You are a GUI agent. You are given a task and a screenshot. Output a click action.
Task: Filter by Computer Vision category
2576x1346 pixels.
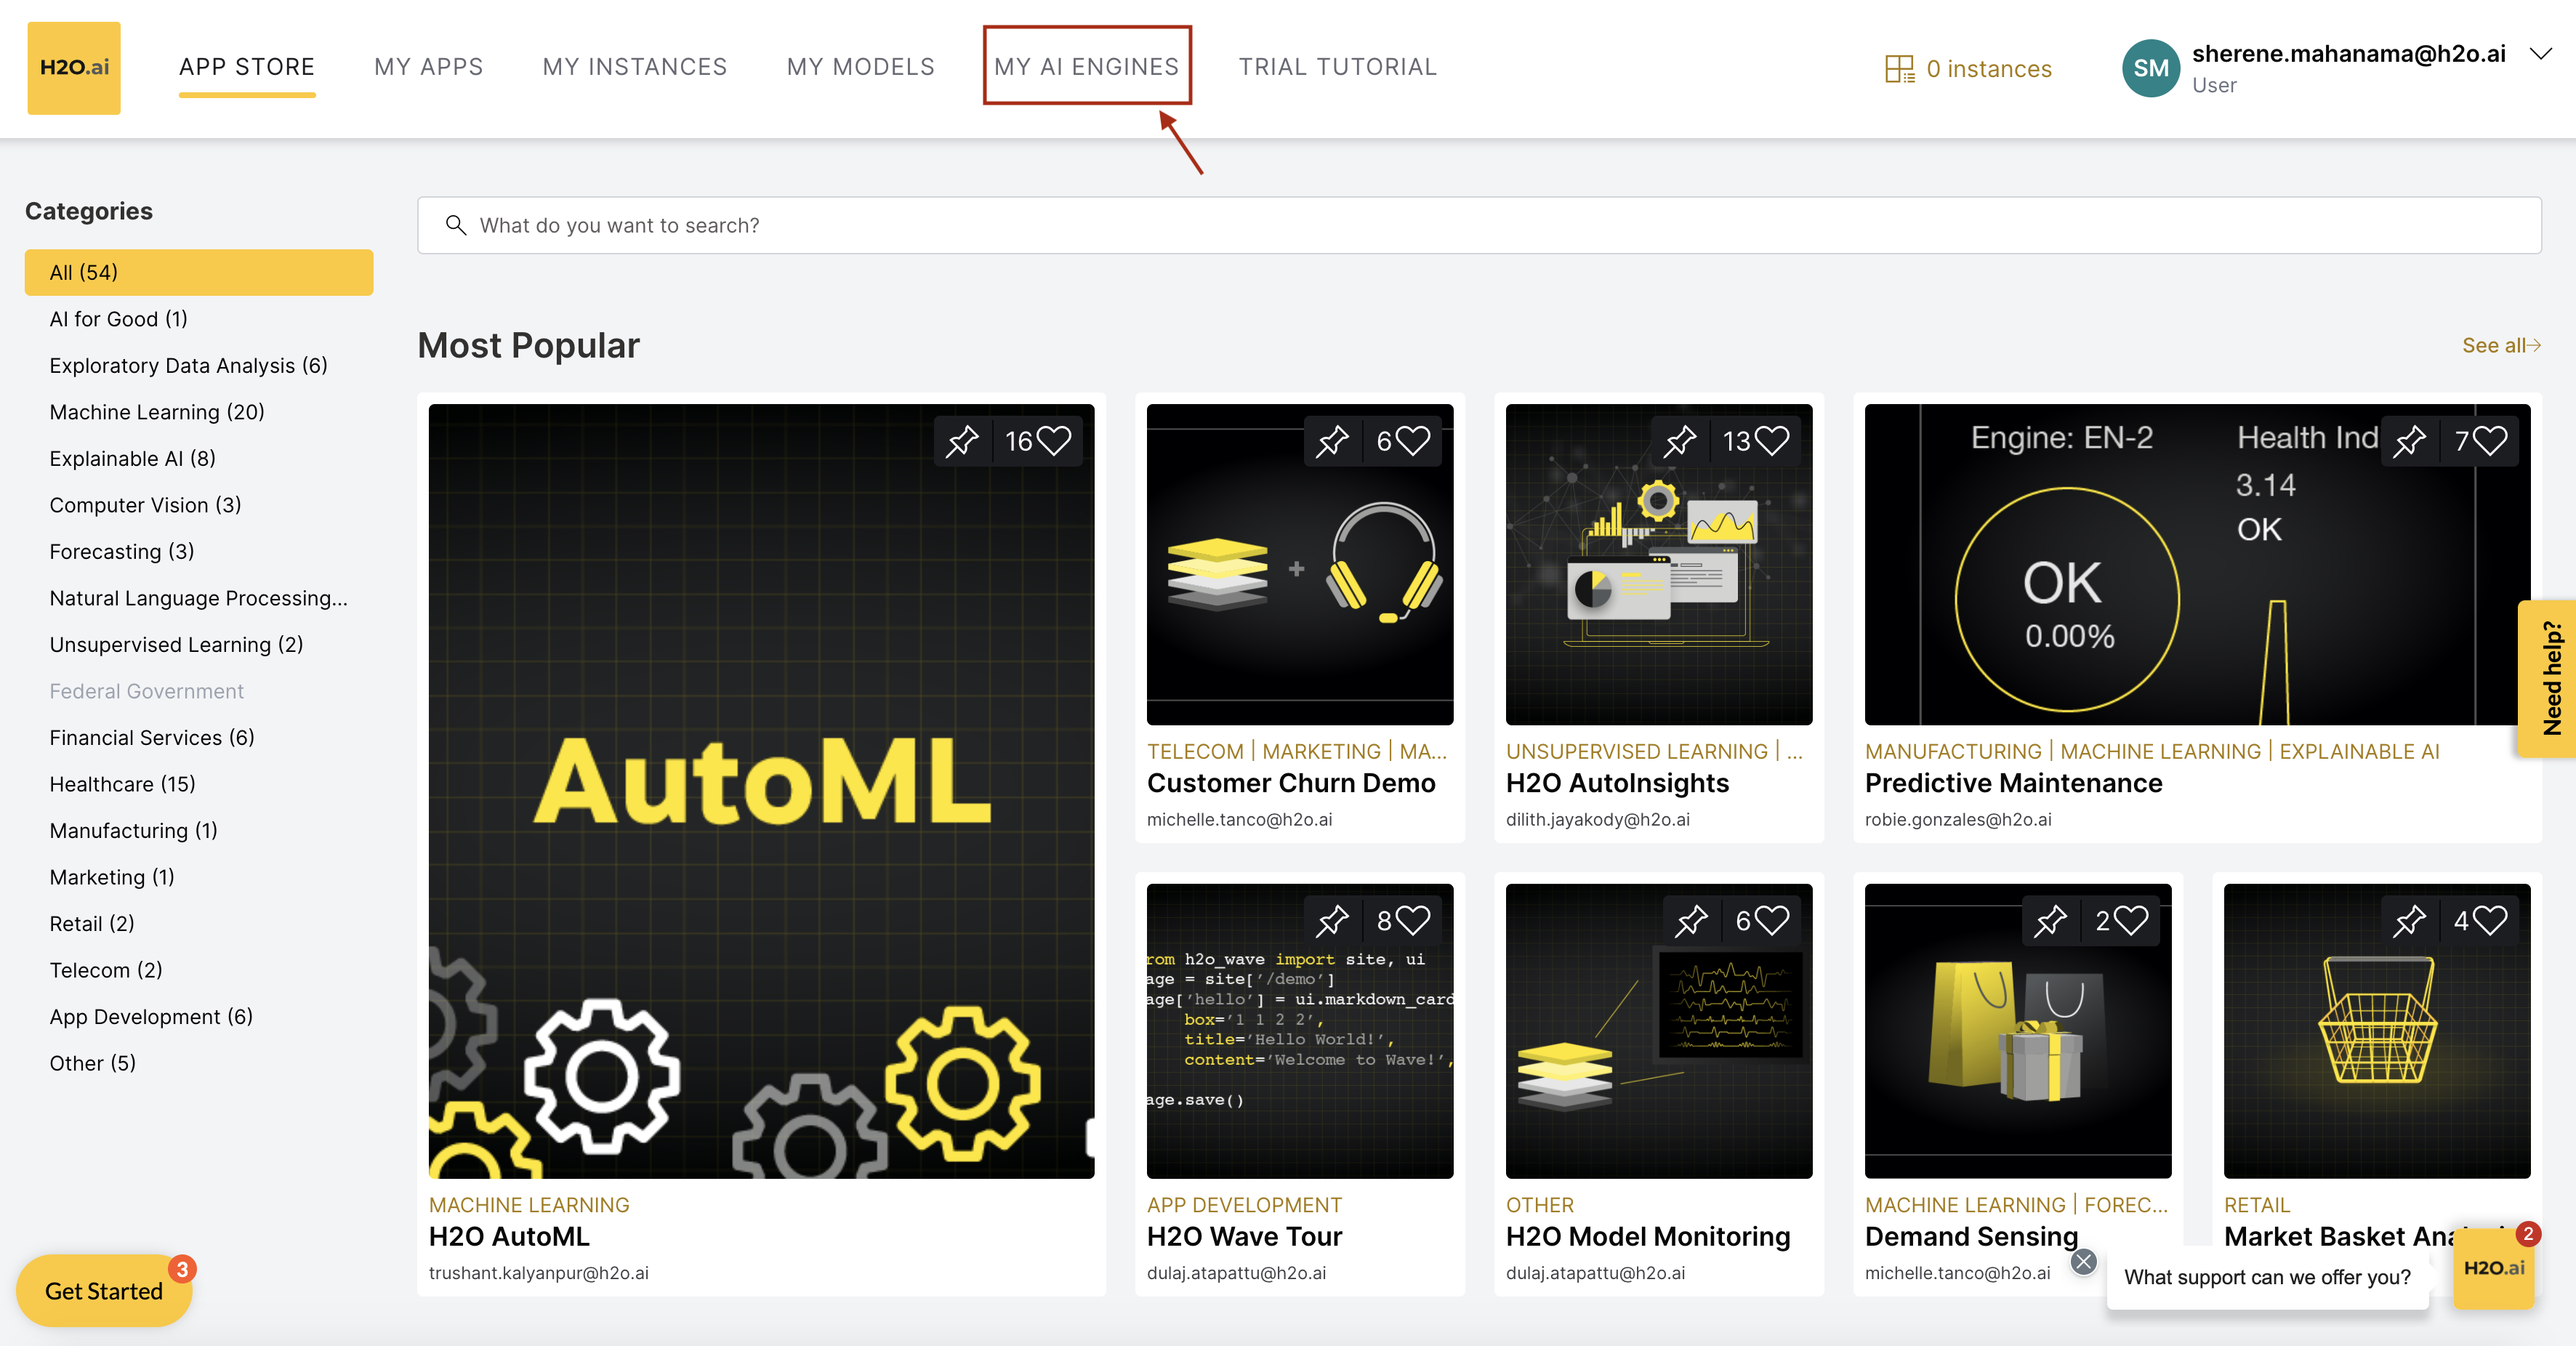click(x=145, y=505)
